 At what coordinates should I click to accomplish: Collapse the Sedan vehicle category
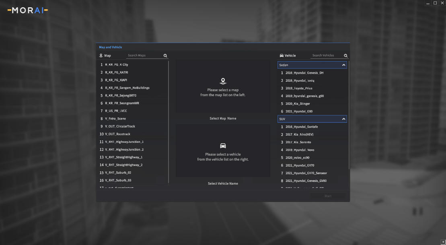point(343,65)
